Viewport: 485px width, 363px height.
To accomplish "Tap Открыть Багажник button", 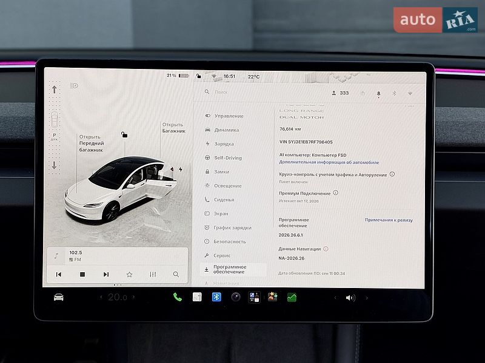I will point(173,128).
